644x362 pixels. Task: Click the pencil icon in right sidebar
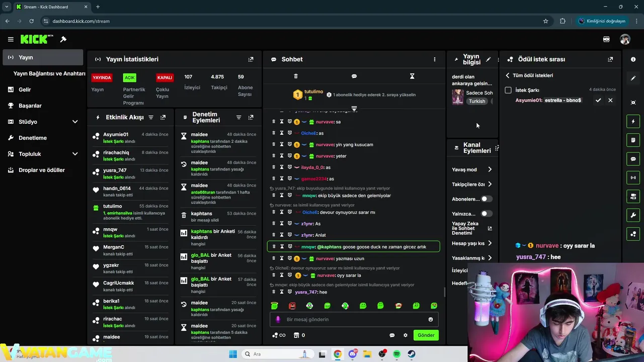[x=633, y=78]
